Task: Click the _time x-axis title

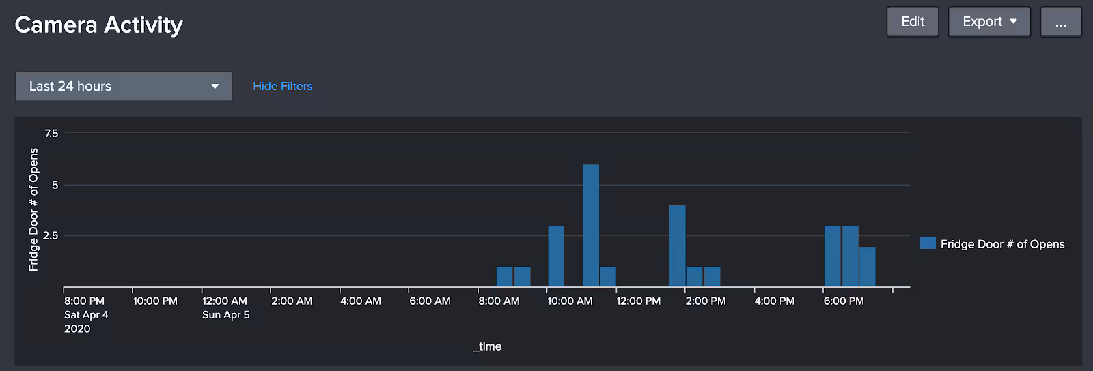Action: tap(486, 346)
